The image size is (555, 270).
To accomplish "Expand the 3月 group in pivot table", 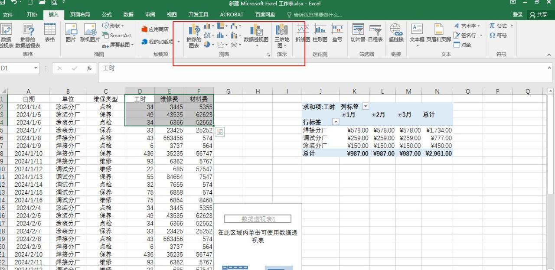I will click(x=399, y=115).
